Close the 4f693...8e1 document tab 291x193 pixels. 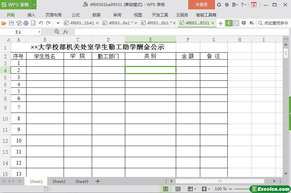(x=136, y=23)
